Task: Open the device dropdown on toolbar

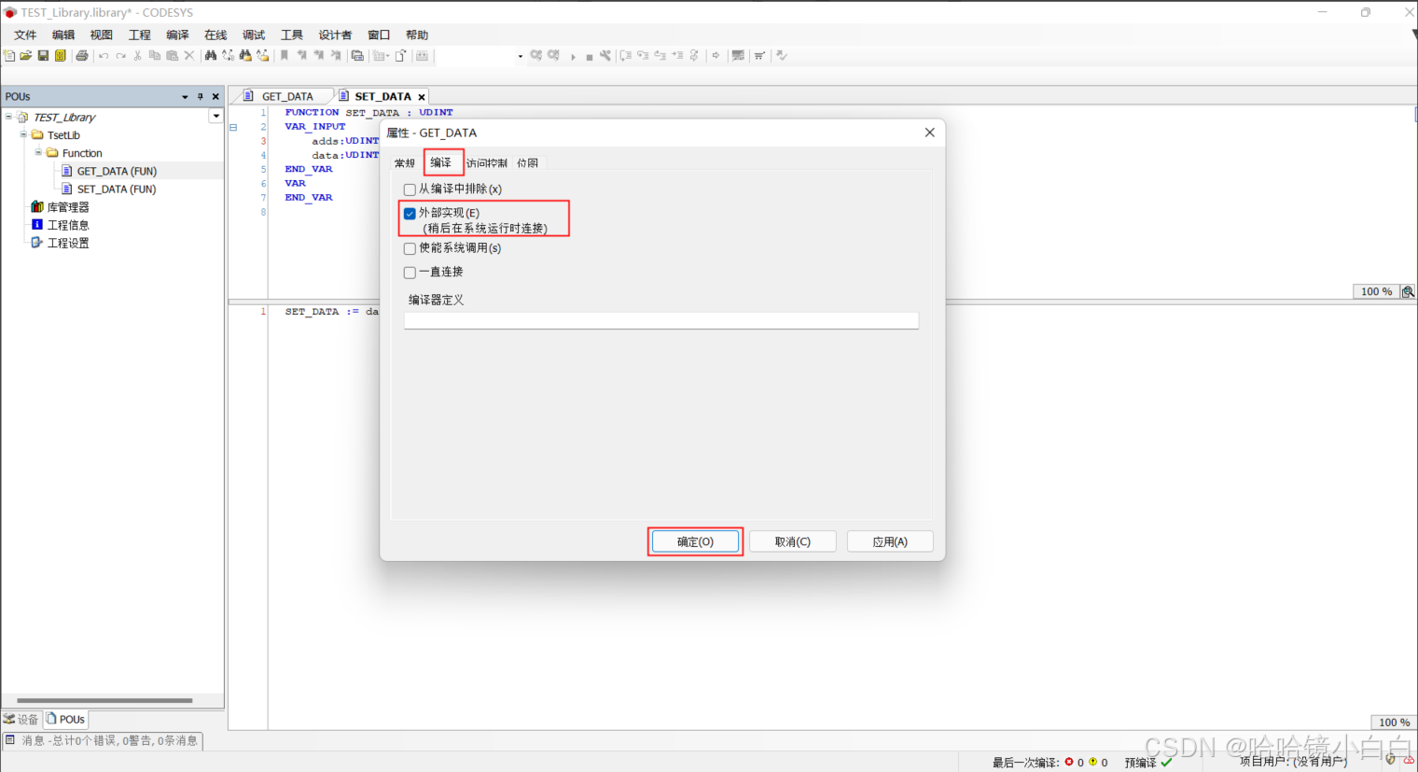Action: [520, 55]
